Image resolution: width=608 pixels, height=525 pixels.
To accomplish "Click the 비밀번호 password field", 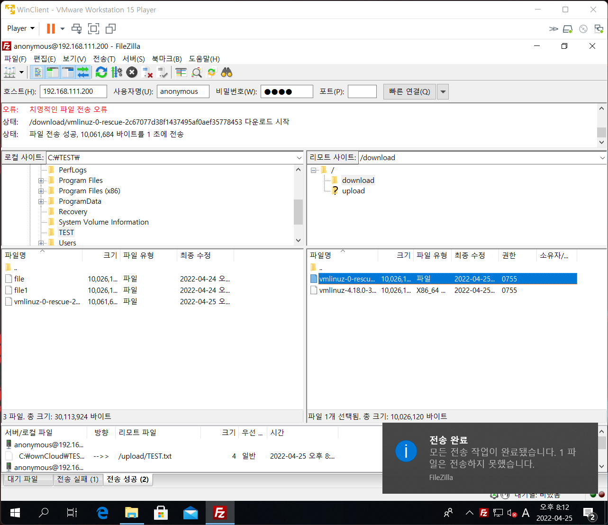I will click(x=287, y=91).
